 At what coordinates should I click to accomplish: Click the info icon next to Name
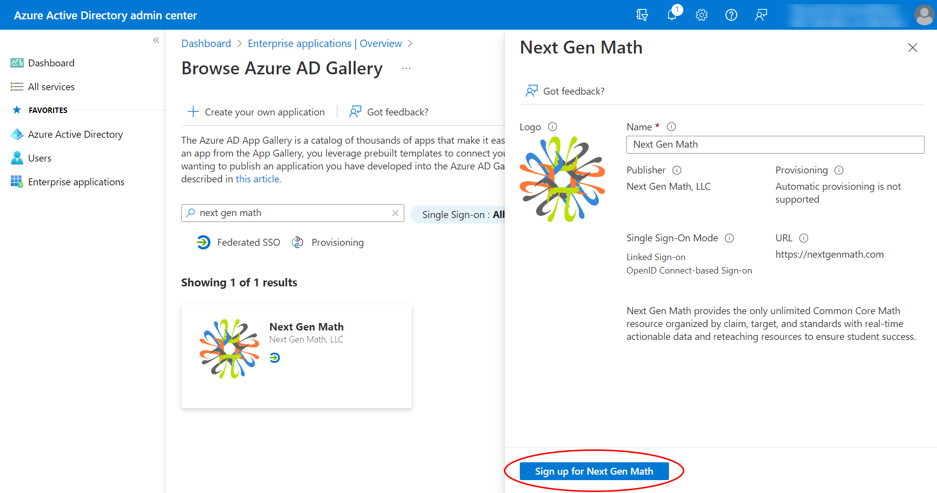pyautogui.click(x=671, y=127)
